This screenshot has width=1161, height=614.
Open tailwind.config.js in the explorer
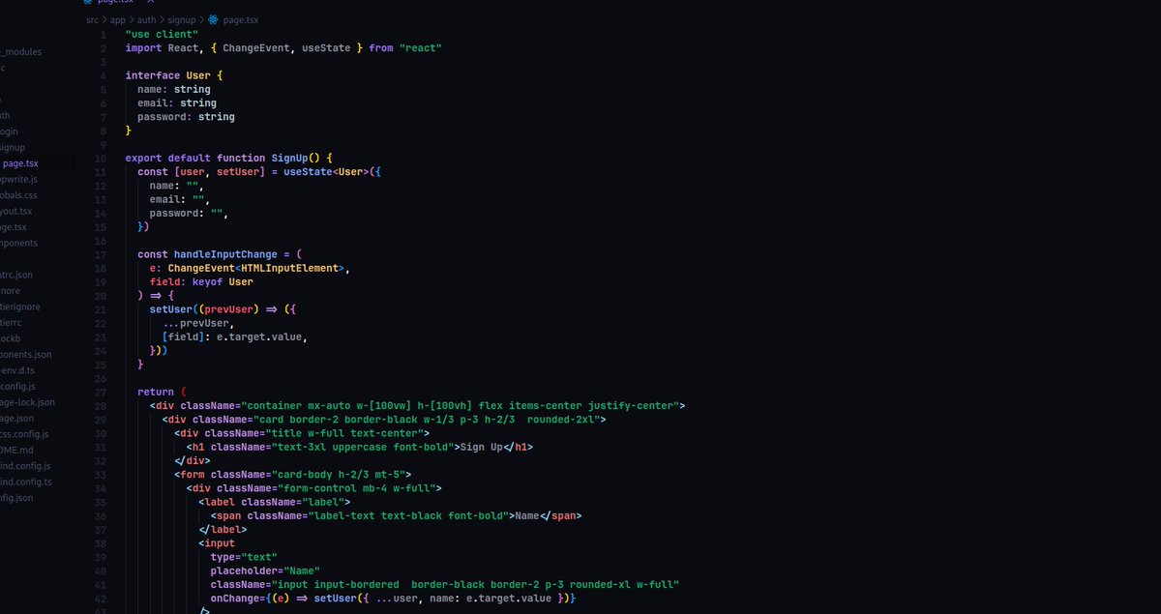point(25,466)
